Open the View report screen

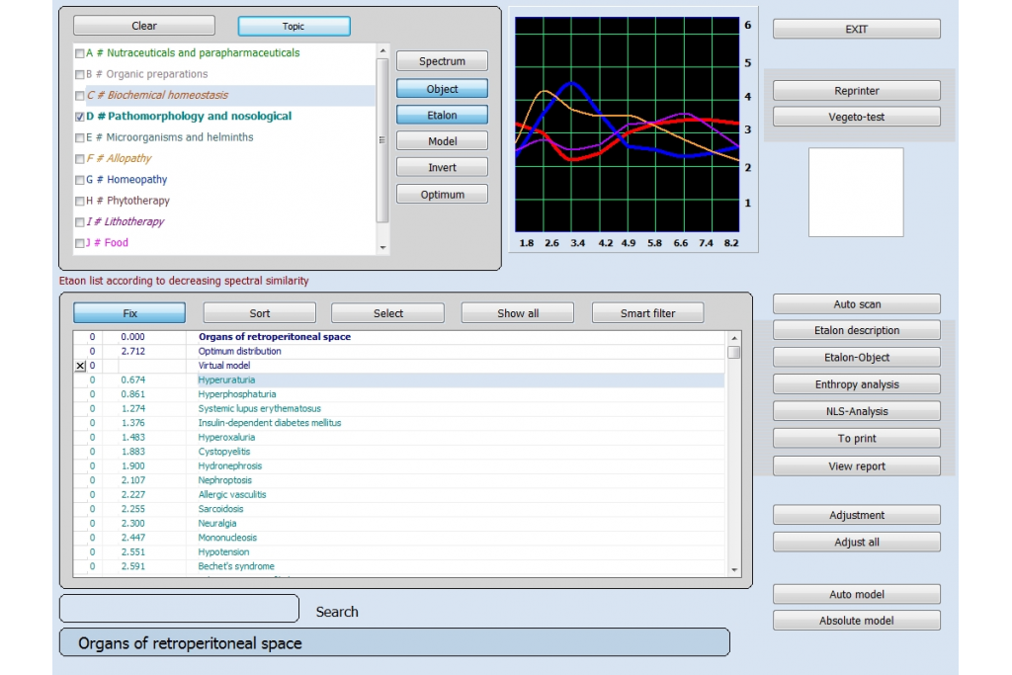click(856, 464)
